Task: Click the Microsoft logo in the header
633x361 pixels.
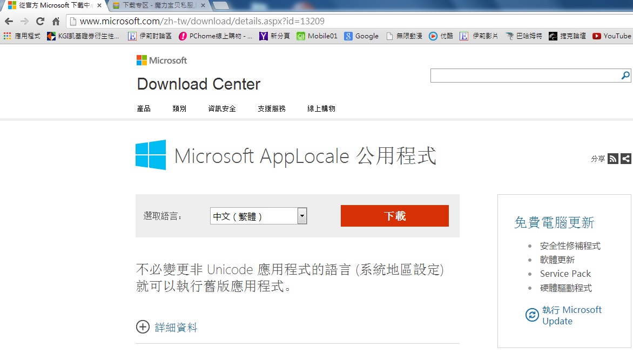Action: tap(161, 60)
